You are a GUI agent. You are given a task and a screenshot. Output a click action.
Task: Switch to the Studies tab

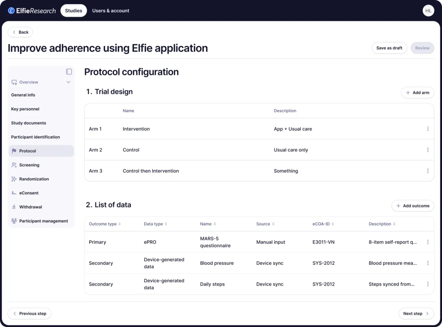click(74, 11)
